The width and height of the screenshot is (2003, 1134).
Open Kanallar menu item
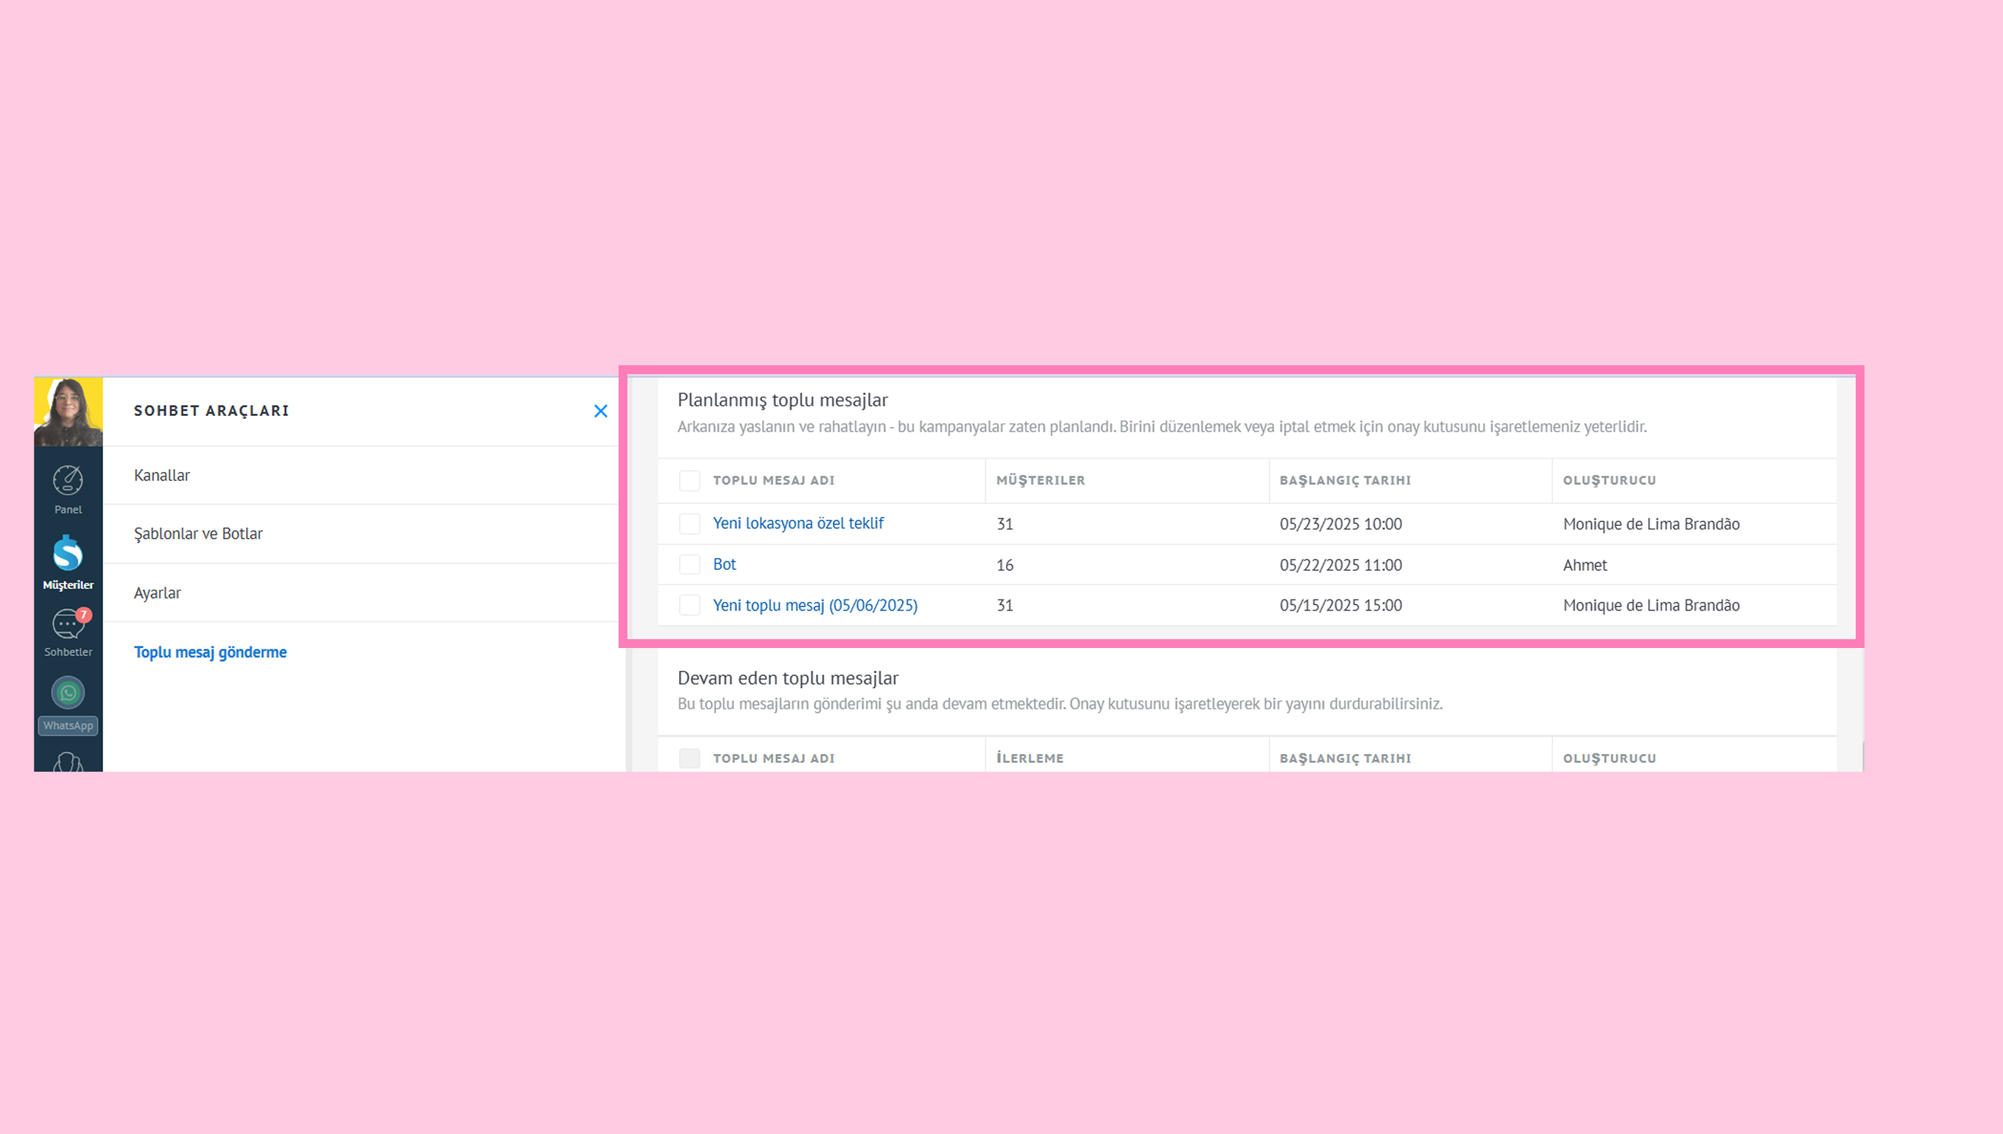[361, 475]
